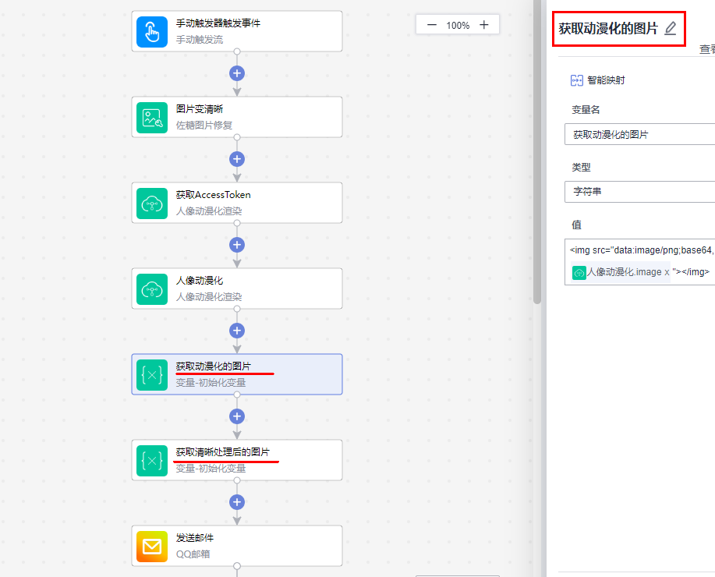Image resolution: width=715 pixels, height=577 pixels.
Task: Click the 智能映射 mapping icon
Action: pyautogui.click(x=576, y=80)
